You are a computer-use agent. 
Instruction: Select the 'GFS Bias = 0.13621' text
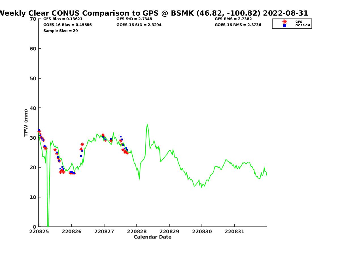(x=63, y=19)
